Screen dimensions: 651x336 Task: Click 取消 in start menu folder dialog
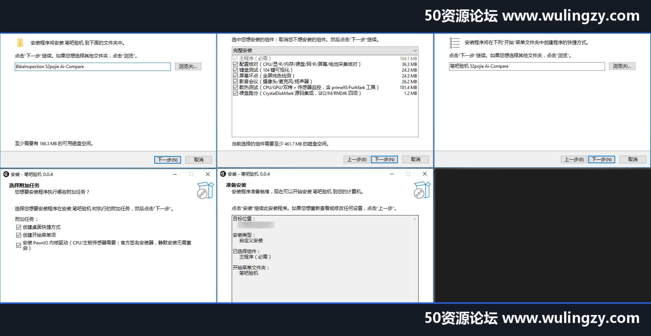633,159
